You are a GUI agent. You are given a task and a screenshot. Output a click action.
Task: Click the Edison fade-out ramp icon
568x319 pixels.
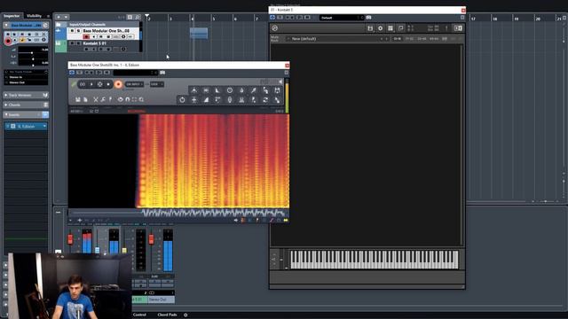pyautogui.click(x=206, y=100)
